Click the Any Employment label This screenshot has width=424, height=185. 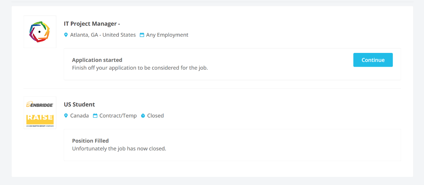(x=167, y=35)
